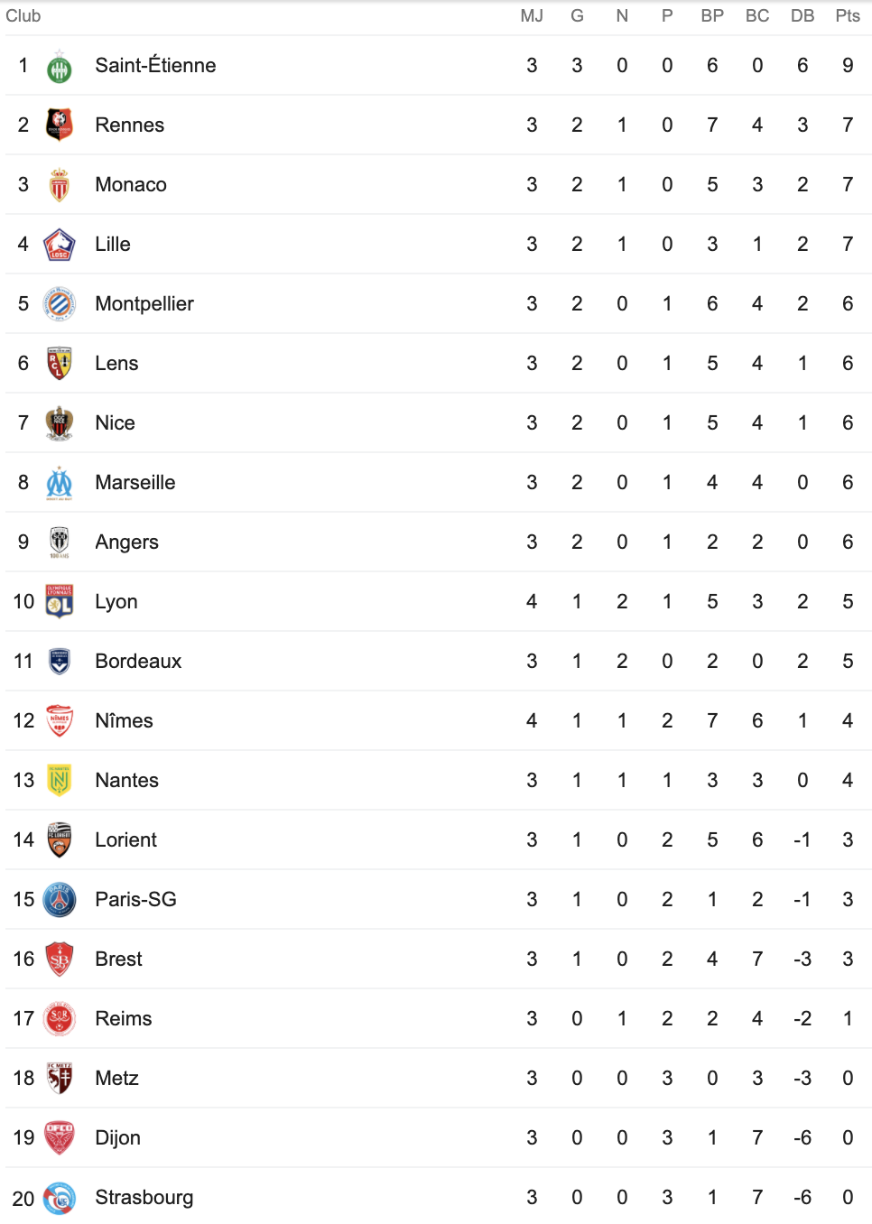Click the Strasbourg club logo
The image size is (872, 1224).
click(x=60, y=1198)
